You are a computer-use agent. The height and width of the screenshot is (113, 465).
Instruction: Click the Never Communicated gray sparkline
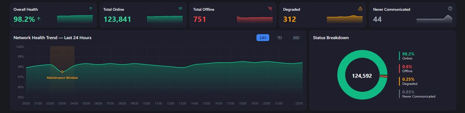[434, 19]
